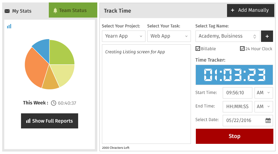Click the digital time tracker display

234,75
